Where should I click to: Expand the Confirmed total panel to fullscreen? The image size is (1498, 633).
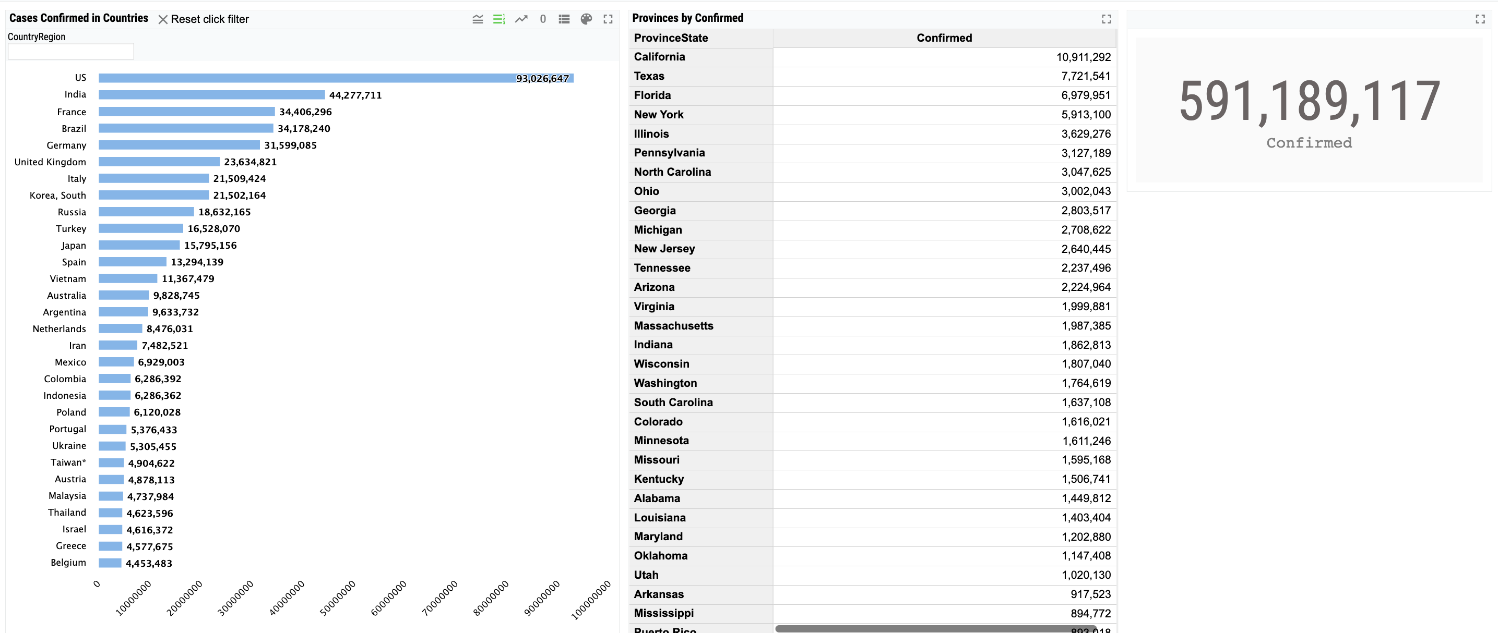(x=1480, y=19)
